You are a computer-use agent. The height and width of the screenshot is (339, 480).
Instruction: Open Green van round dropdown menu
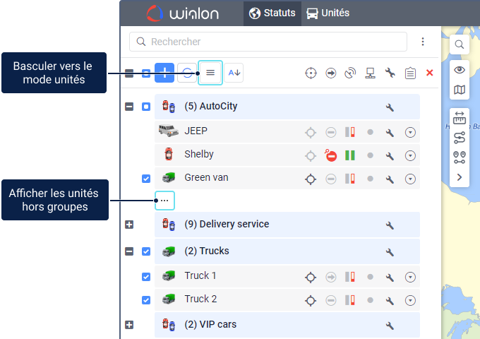(410, 179)
